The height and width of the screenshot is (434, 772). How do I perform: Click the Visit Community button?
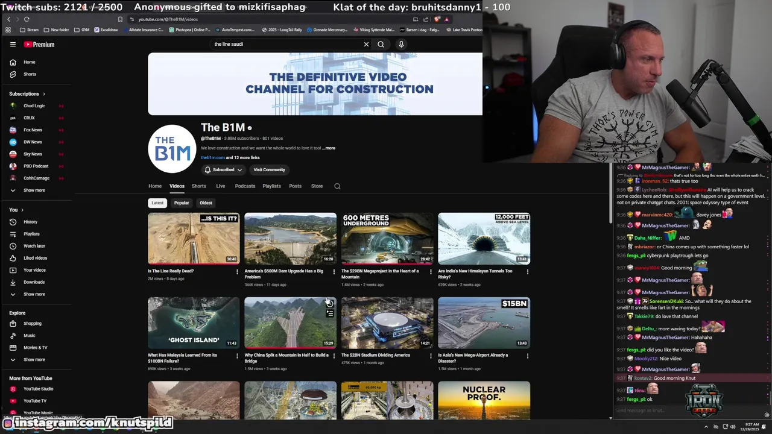(269, 169)
